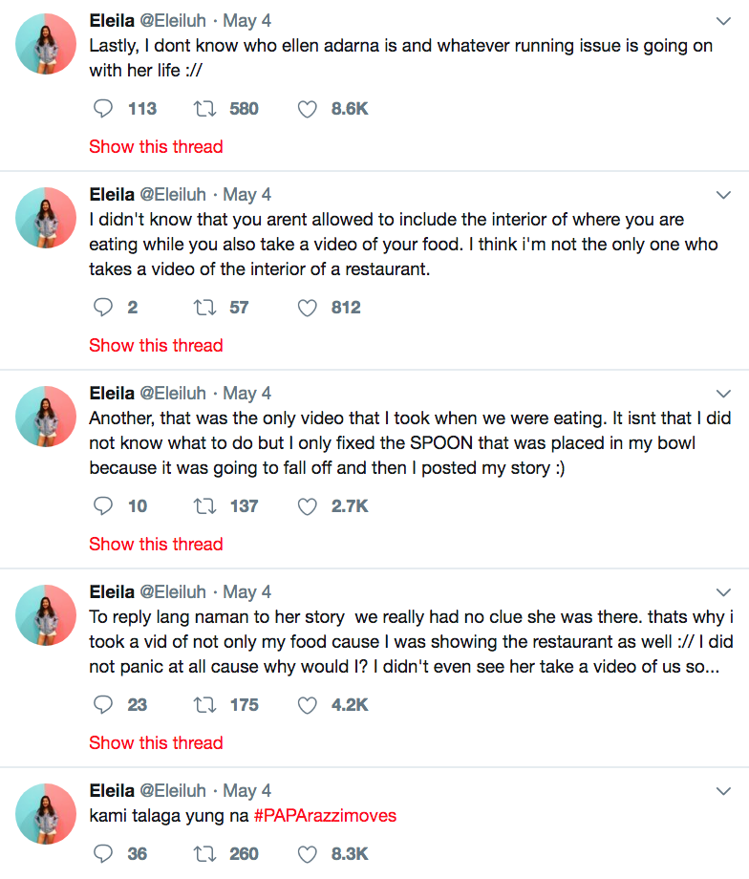
Task: Open Eleila's profile picture on the first tweet
Action: [46, 44]
